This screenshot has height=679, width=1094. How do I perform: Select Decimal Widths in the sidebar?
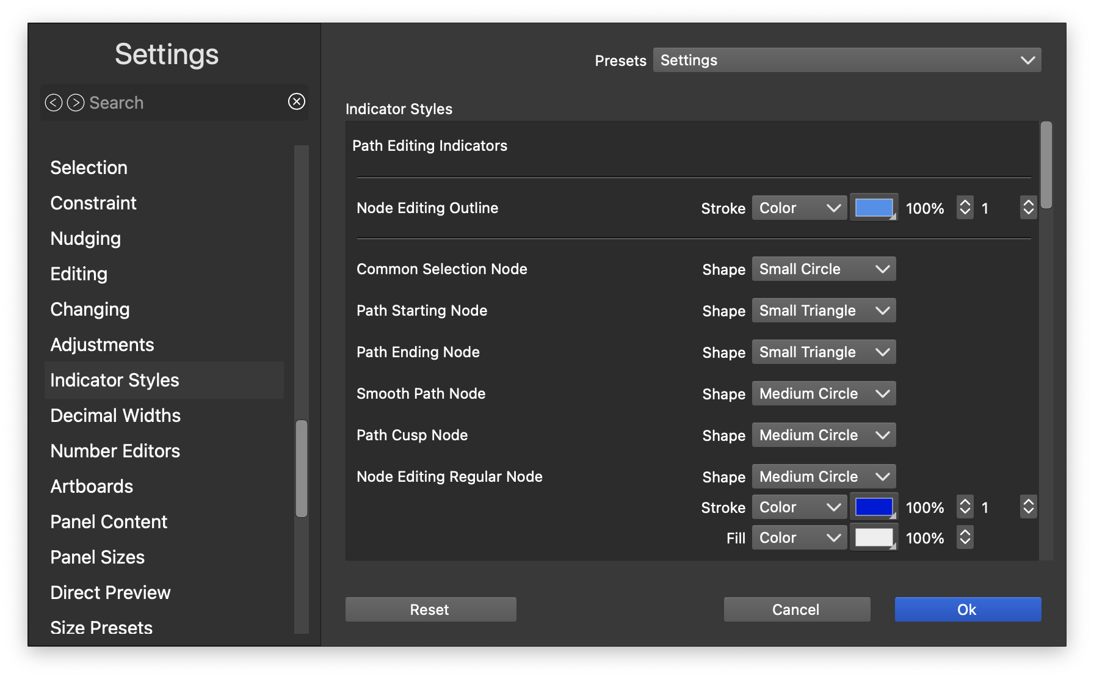[x=115, y=416]
